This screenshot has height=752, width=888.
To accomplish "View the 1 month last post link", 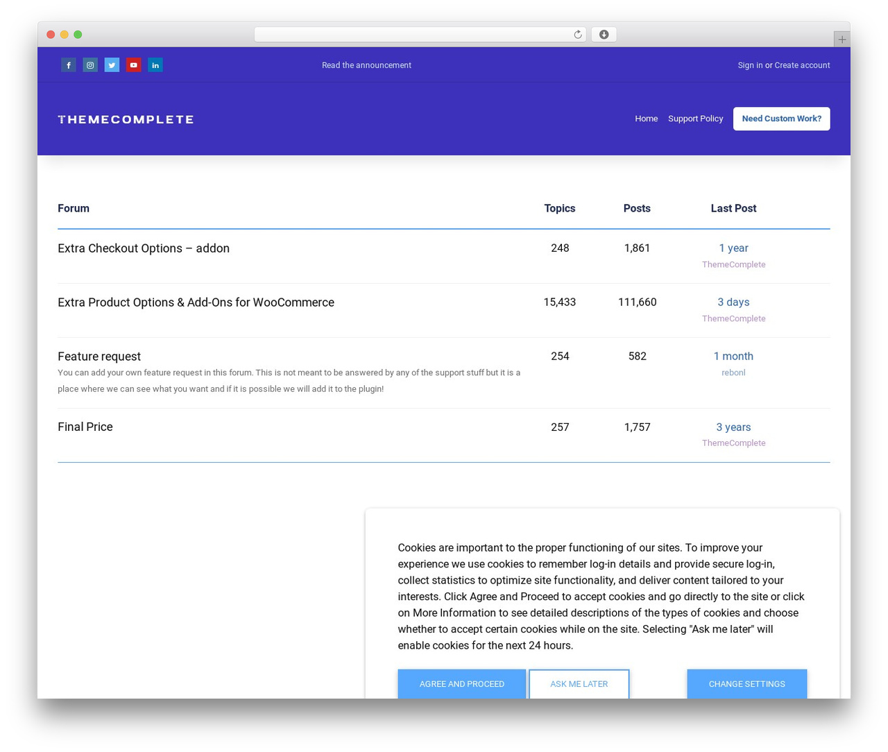I will pyautogui.click(x=733, y=357).
